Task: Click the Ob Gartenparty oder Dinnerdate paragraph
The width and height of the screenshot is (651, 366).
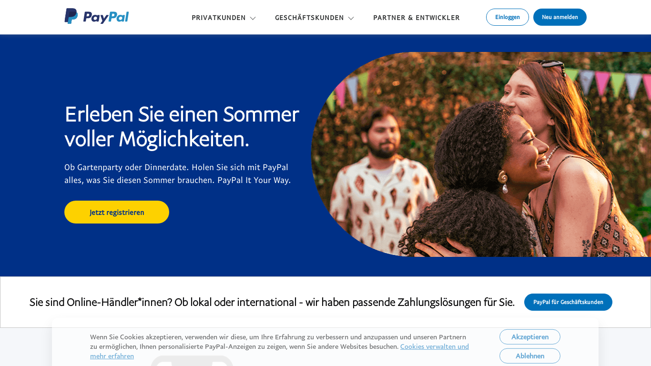Action: coord(177,173)
